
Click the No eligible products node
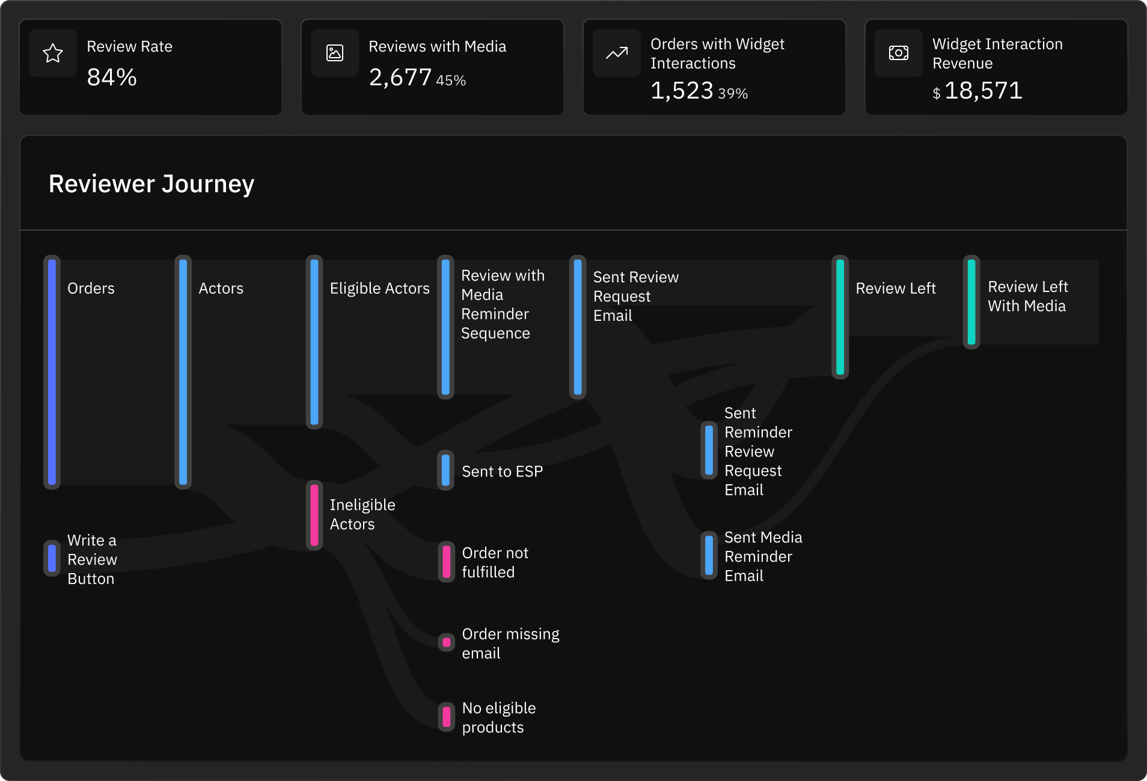(x=446, y=717)
